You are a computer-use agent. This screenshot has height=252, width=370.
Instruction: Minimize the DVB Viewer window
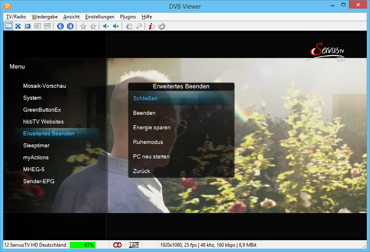[x=332, y=5]
